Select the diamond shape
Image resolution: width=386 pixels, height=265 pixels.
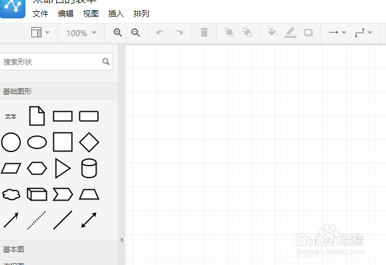click(89, 142)
